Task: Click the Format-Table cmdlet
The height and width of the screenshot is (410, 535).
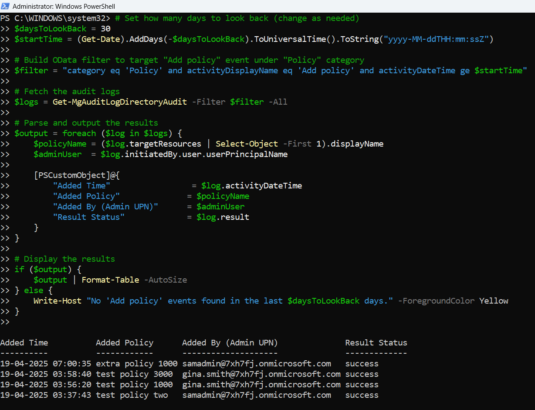Action: 110,280
